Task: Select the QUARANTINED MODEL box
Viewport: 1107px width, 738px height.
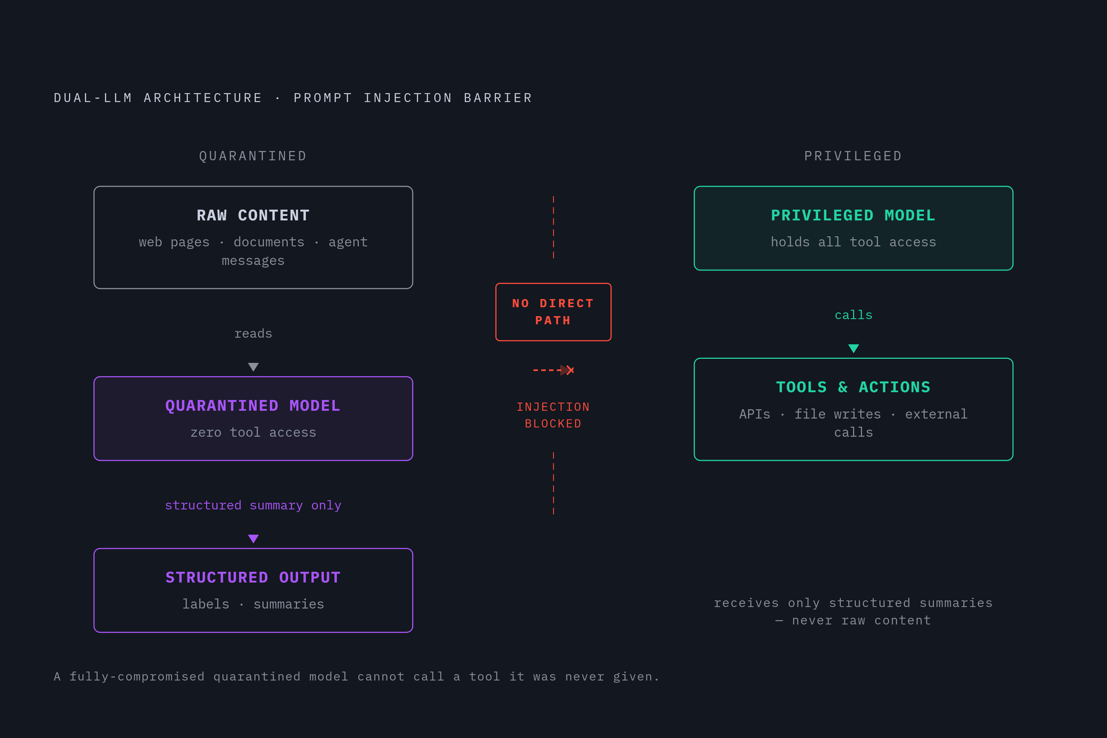Action: [x=253, y=419]
